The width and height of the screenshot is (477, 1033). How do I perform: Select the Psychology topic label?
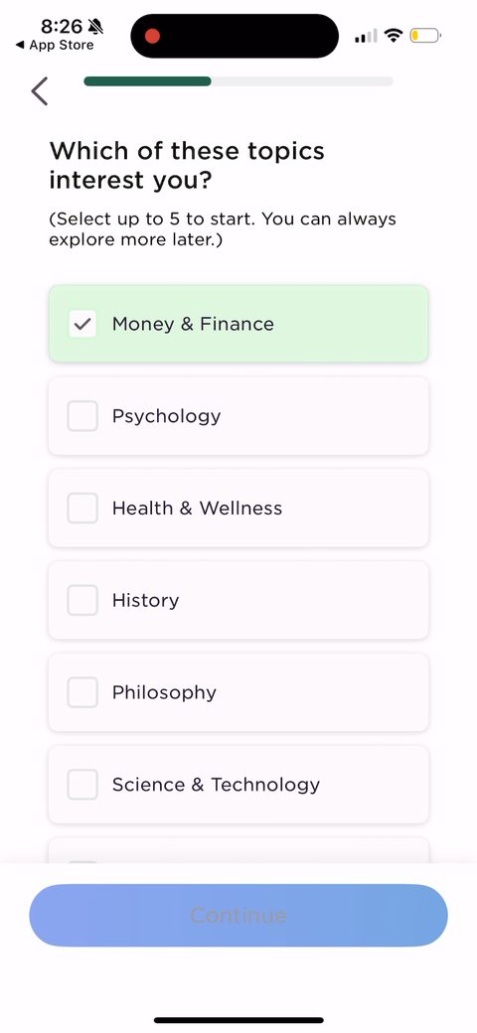[167, 416]
